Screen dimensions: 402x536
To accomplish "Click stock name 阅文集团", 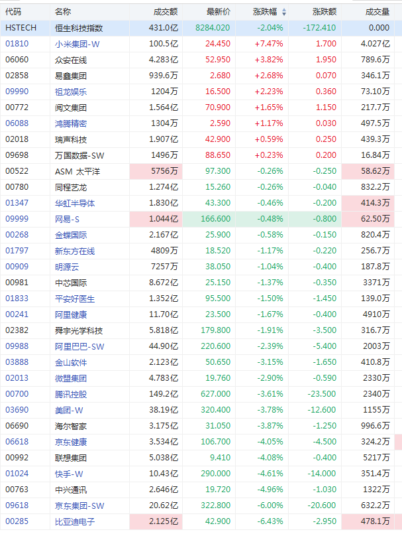I will 71,107.
